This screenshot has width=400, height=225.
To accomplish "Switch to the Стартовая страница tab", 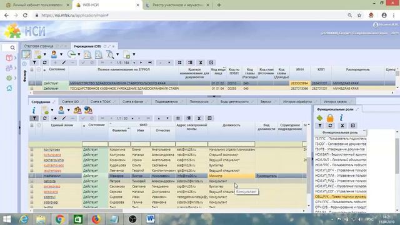I will pos(39,46).
